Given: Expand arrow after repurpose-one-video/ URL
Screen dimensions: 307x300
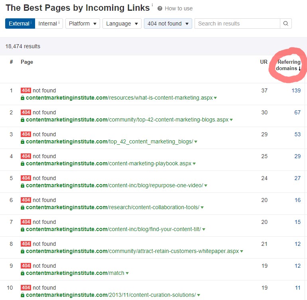Looking at the screenshot, I should click(x=206, y=186).
